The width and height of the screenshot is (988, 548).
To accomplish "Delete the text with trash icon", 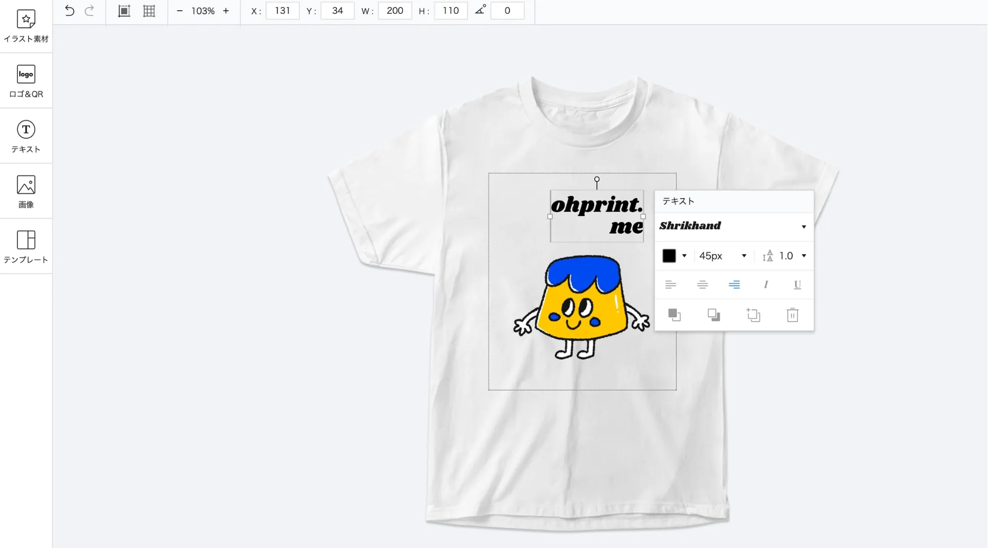I will tap(792, 315).
